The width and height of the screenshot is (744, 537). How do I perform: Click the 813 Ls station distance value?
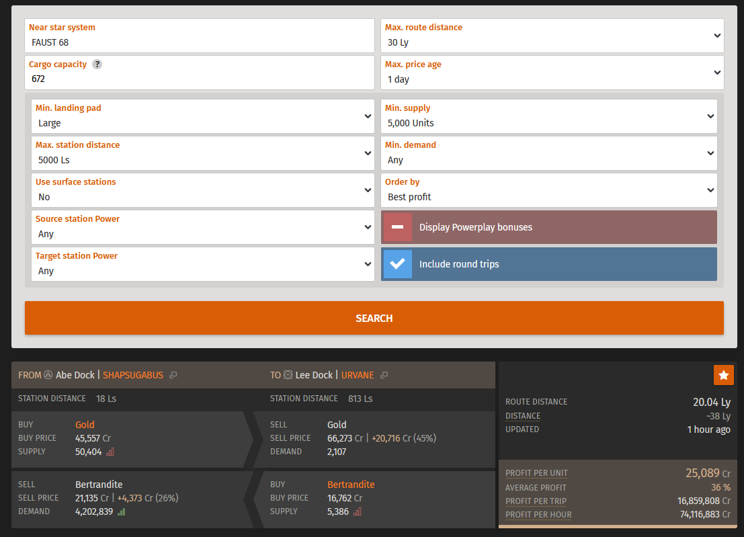[x=360, y=399]
